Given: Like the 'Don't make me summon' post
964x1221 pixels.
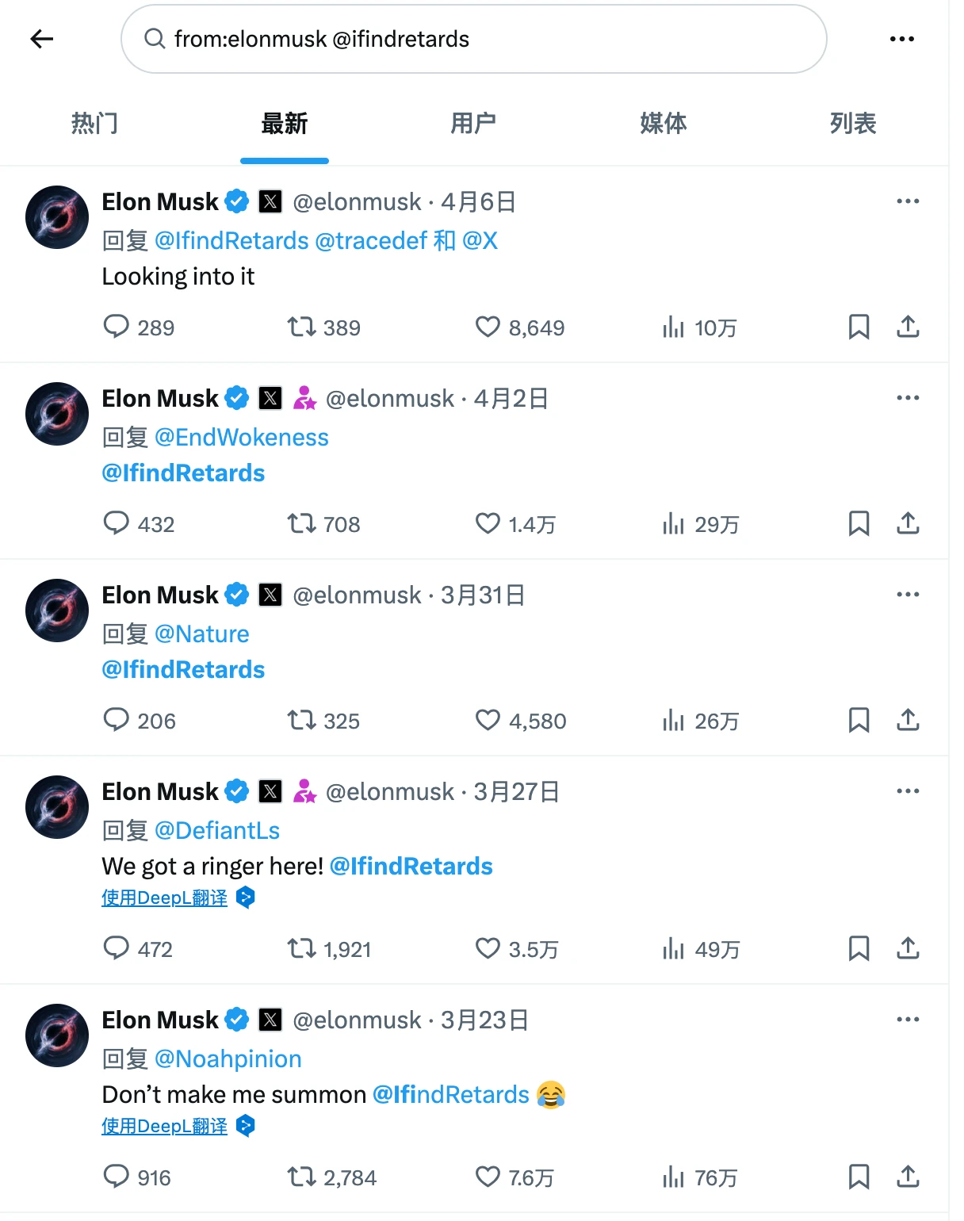Looking at the screenshot, I should (488, 1177).
